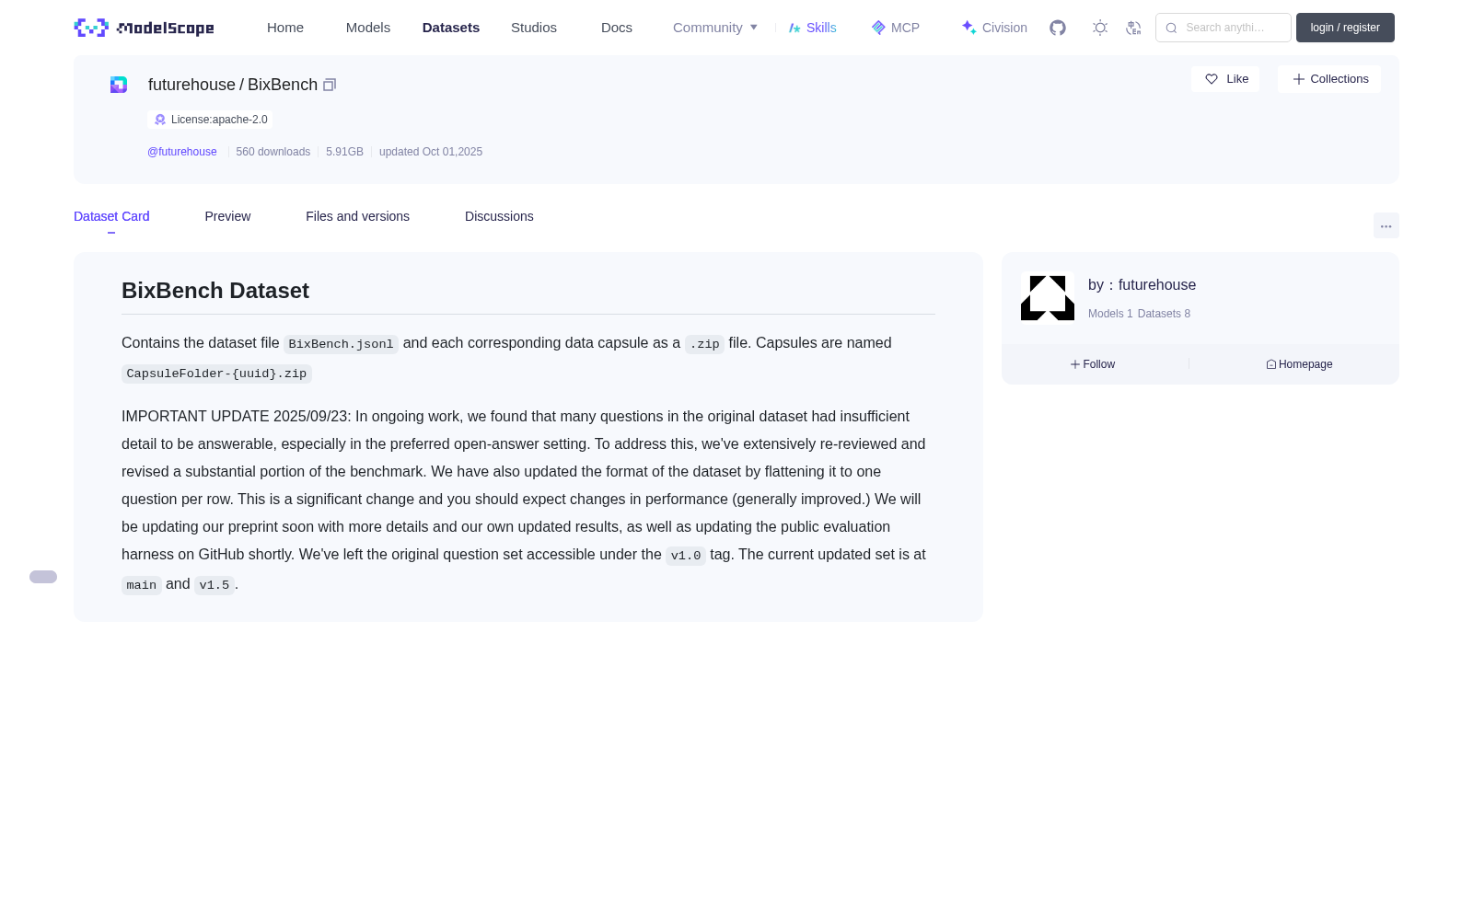1473x920 pixels.
Task: Focus the Search anything input field
Action: [1224, 28]
